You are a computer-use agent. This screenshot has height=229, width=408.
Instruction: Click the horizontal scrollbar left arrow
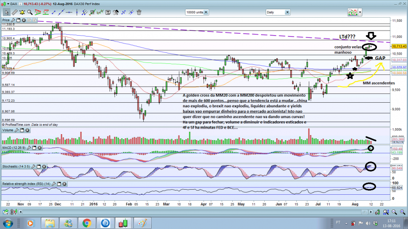(20, 212)
